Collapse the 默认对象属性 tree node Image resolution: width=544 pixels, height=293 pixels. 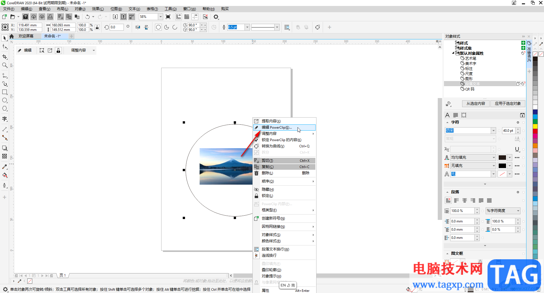click(453, 53)
